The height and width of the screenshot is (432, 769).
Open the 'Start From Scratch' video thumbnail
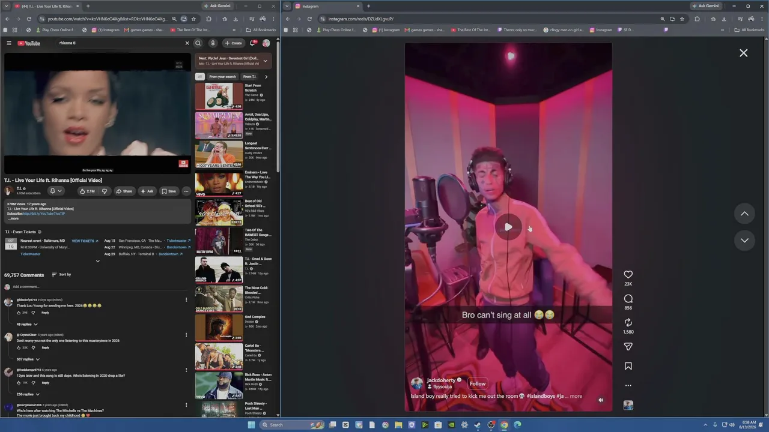pyautogui.click(x=219, y=96)
